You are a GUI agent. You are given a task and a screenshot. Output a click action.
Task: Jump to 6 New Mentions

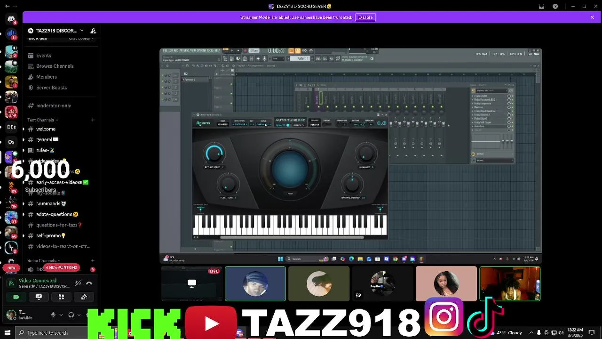coord(62,267)
